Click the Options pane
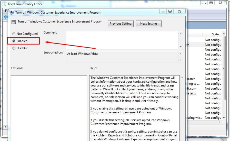230x141 pixels. 49,108
